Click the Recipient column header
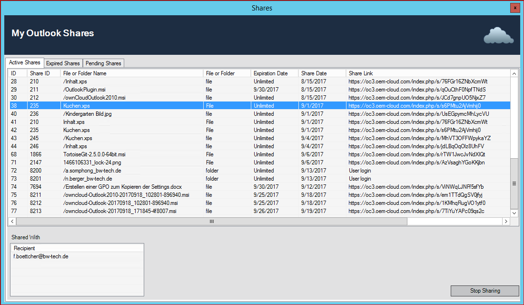This screenshot has width=524, height=305. (77, 248)
